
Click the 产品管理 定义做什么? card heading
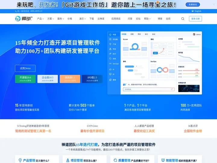pos(36,161)
